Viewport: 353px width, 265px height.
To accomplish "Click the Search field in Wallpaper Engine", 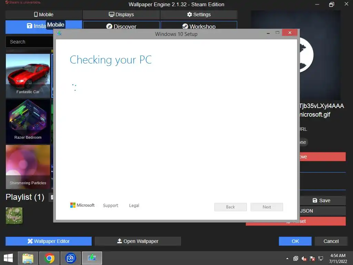I will coord(29,42).
